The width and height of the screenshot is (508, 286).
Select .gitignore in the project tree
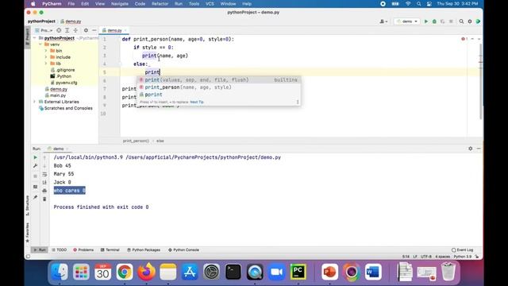tap(65, 70)
